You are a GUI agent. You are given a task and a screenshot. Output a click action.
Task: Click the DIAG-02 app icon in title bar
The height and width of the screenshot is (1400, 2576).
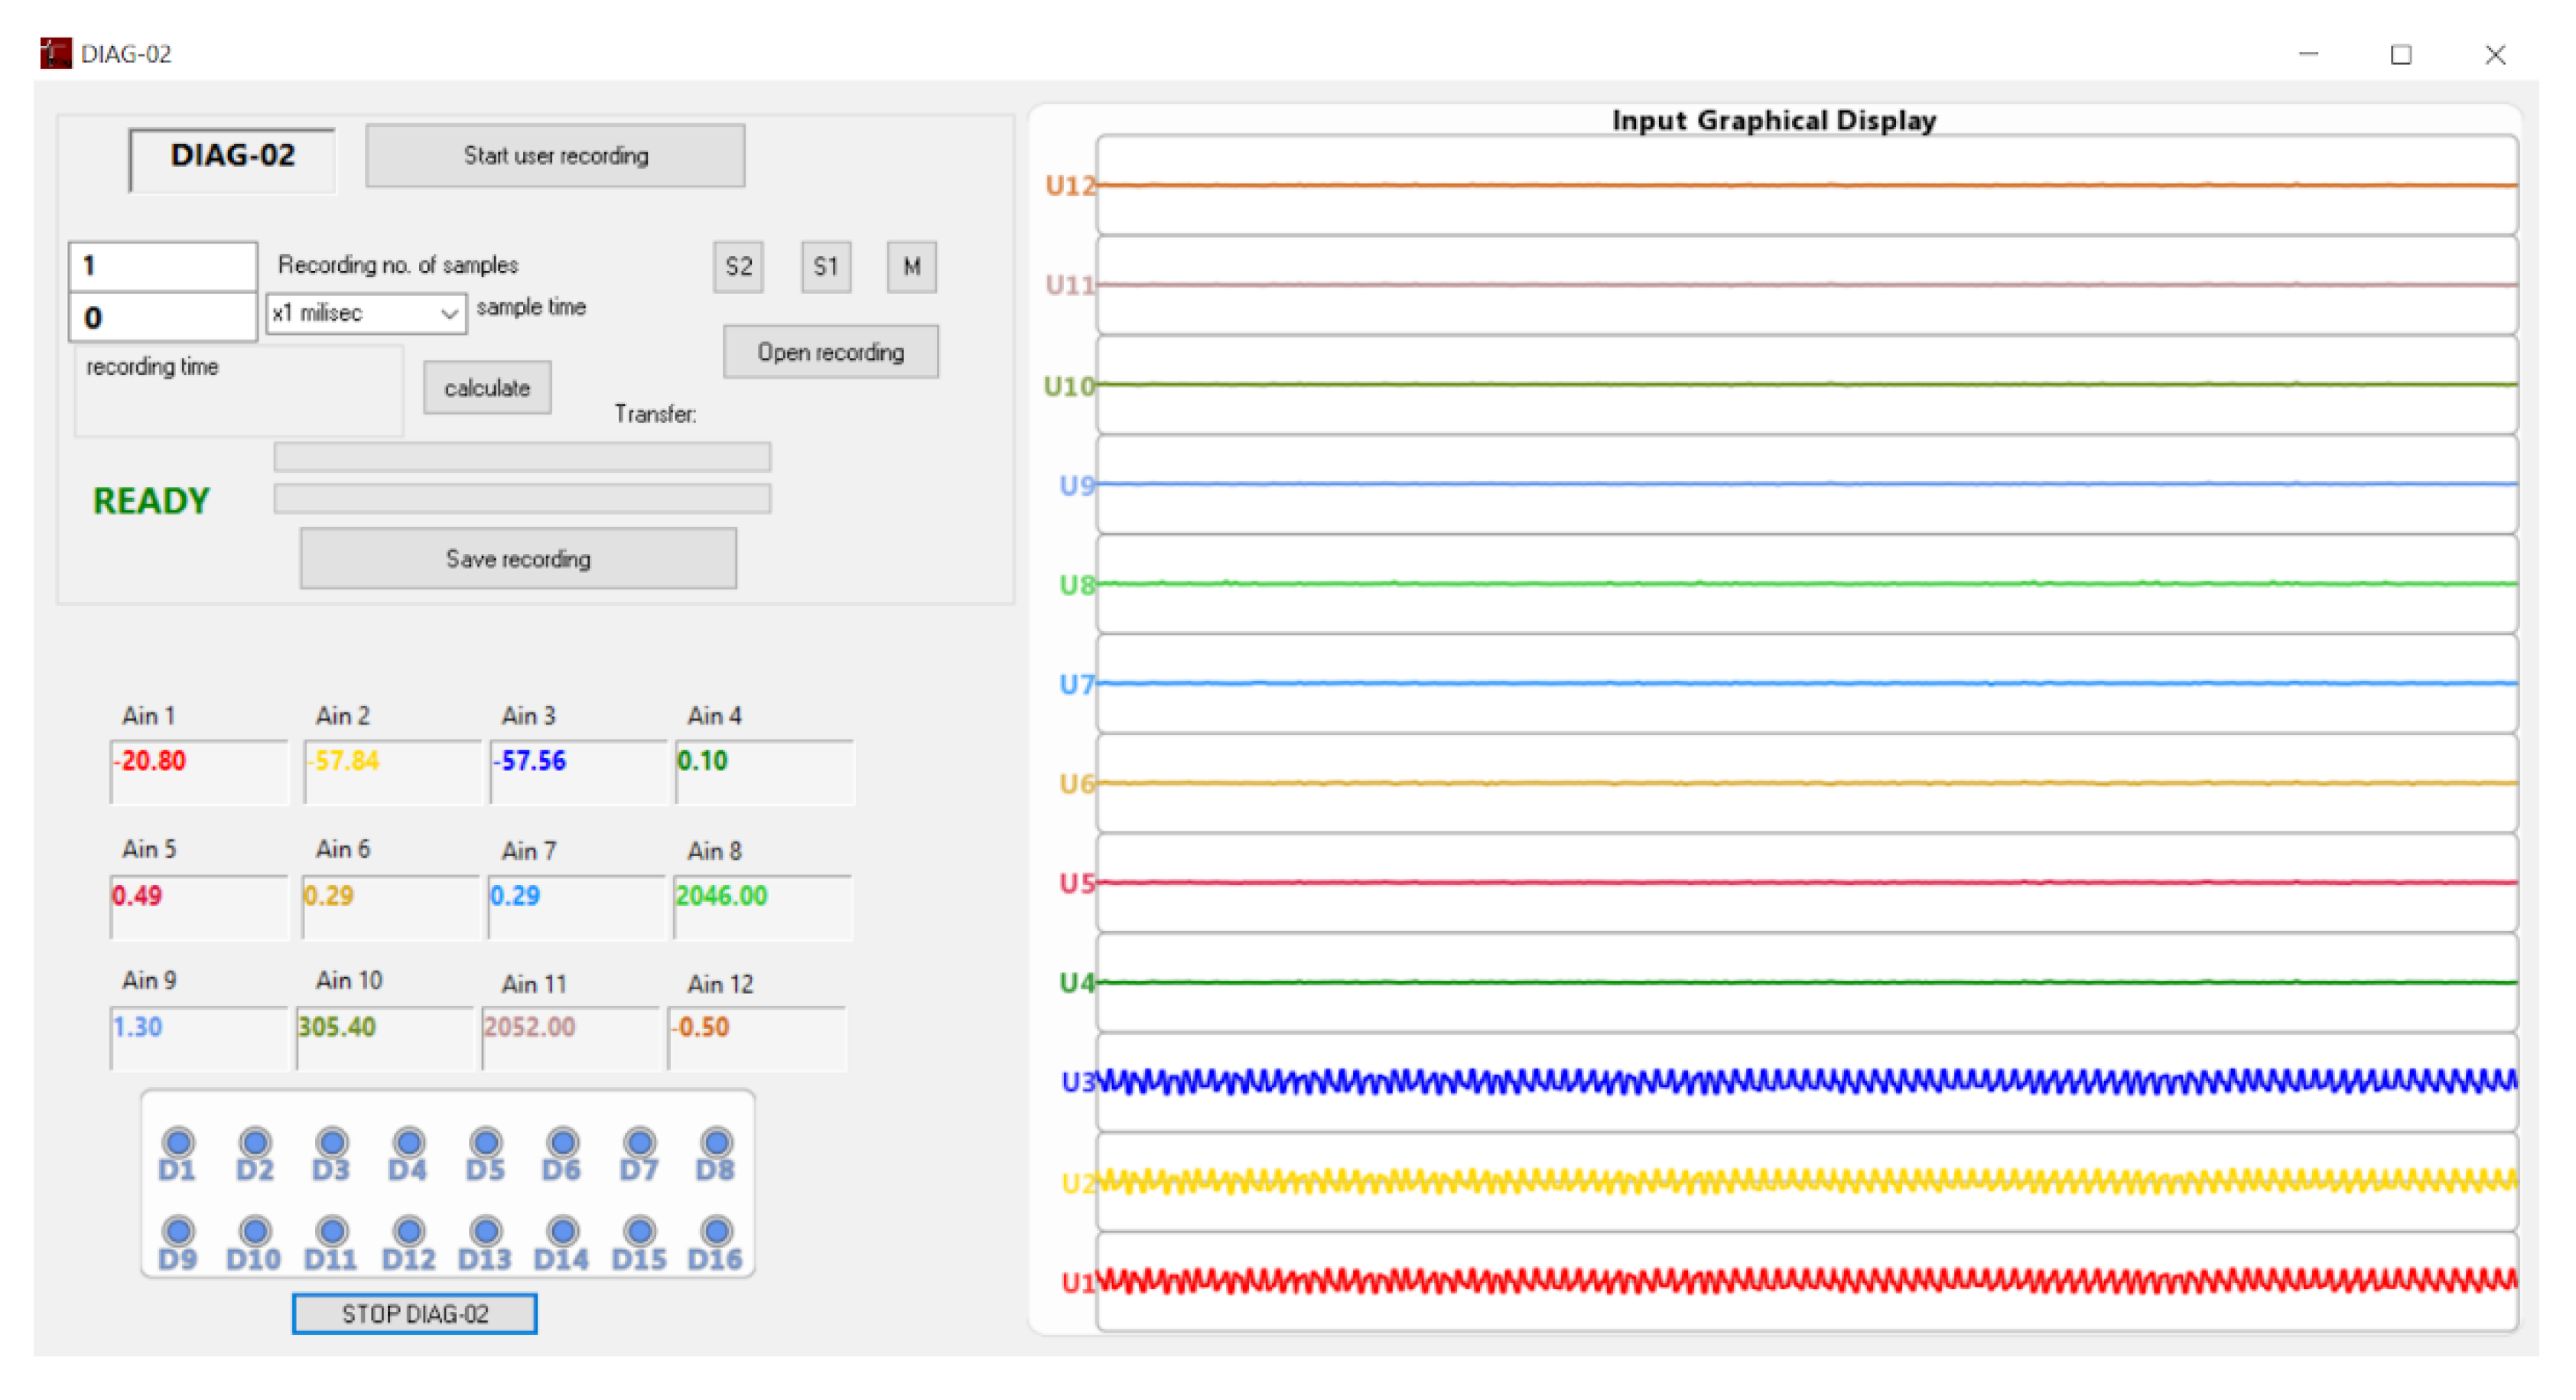[56, 53]
